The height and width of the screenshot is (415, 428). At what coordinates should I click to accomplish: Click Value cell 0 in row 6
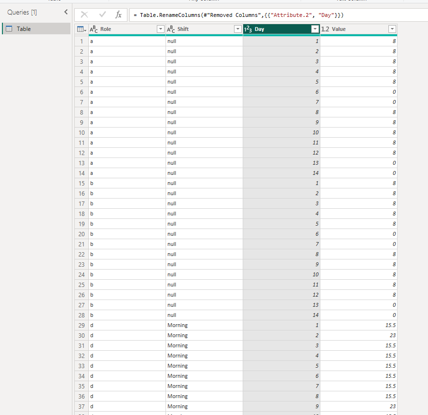click(x=359, y=92)
